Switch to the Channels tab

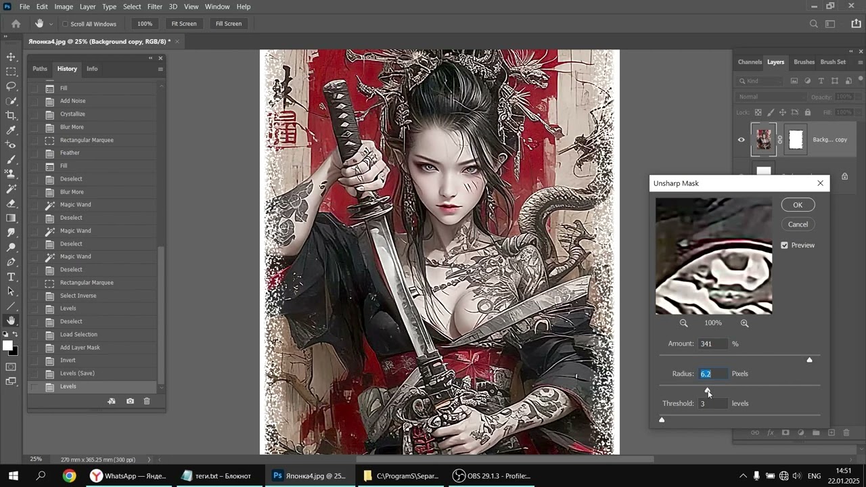[x=750, y=62]
